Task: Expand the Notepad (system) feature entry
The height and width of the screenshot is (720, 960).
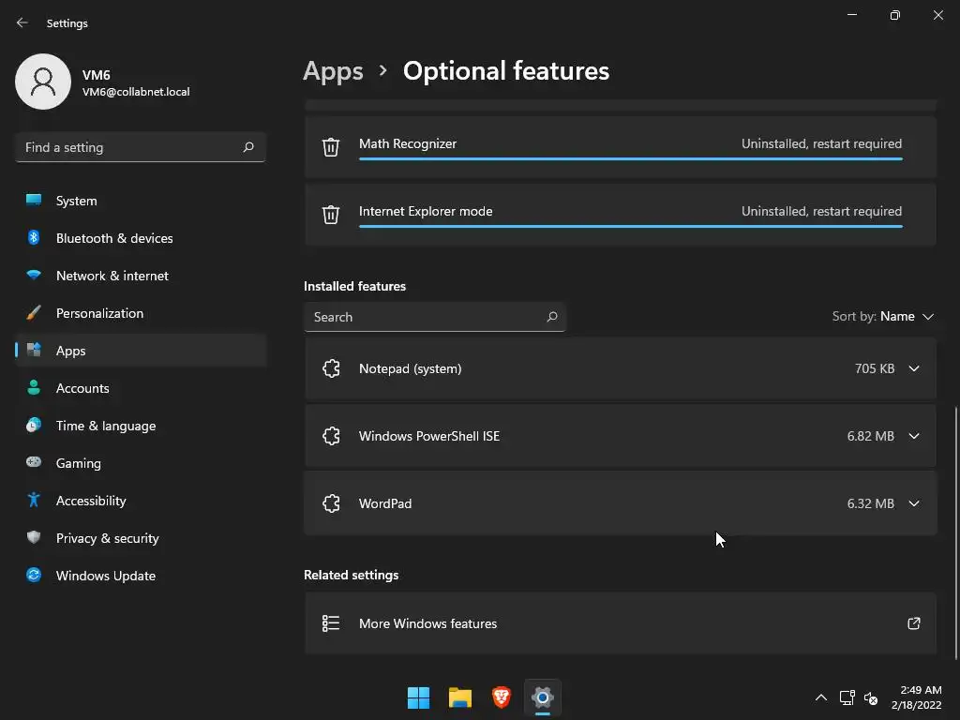Action: tap(914, 368)
